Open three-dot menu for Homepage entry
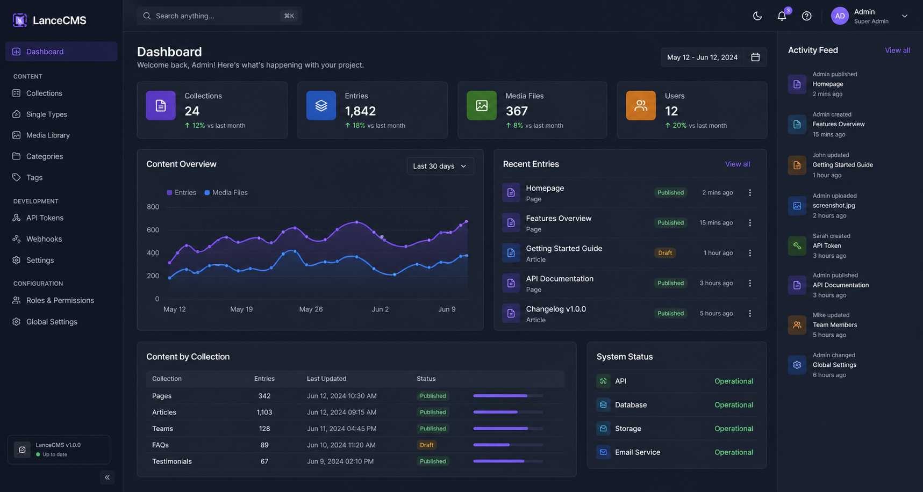The image size is (923, 492). (750, 193)
